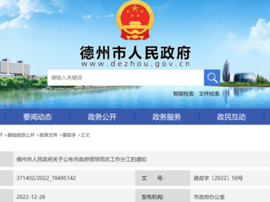
Task: Click document number 德政字〔2022〕50号
Action: (x=218, y=178)
